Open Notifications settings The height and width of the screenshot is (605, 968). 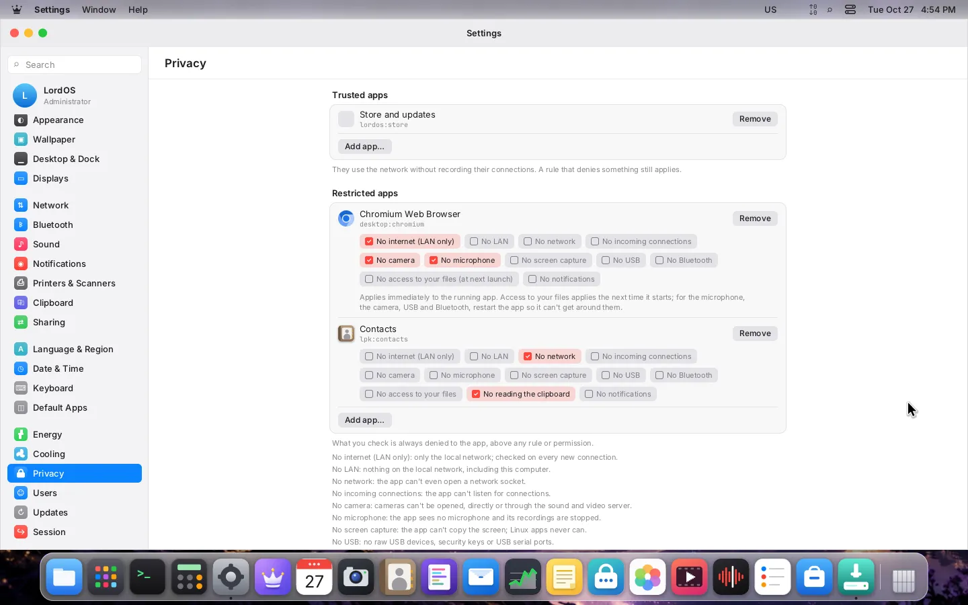[x=75, y=264]
